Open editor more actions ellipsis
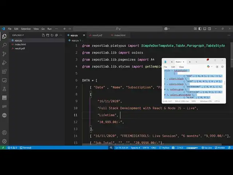This screenshot has height=175, width=233. (x=229, y=35)
